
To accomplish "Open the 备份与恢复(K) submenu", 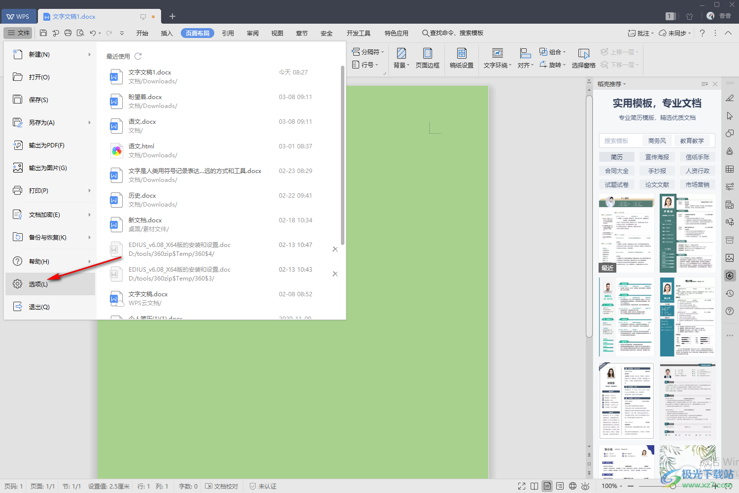I will pyautogui.click(x=50, y=237).
